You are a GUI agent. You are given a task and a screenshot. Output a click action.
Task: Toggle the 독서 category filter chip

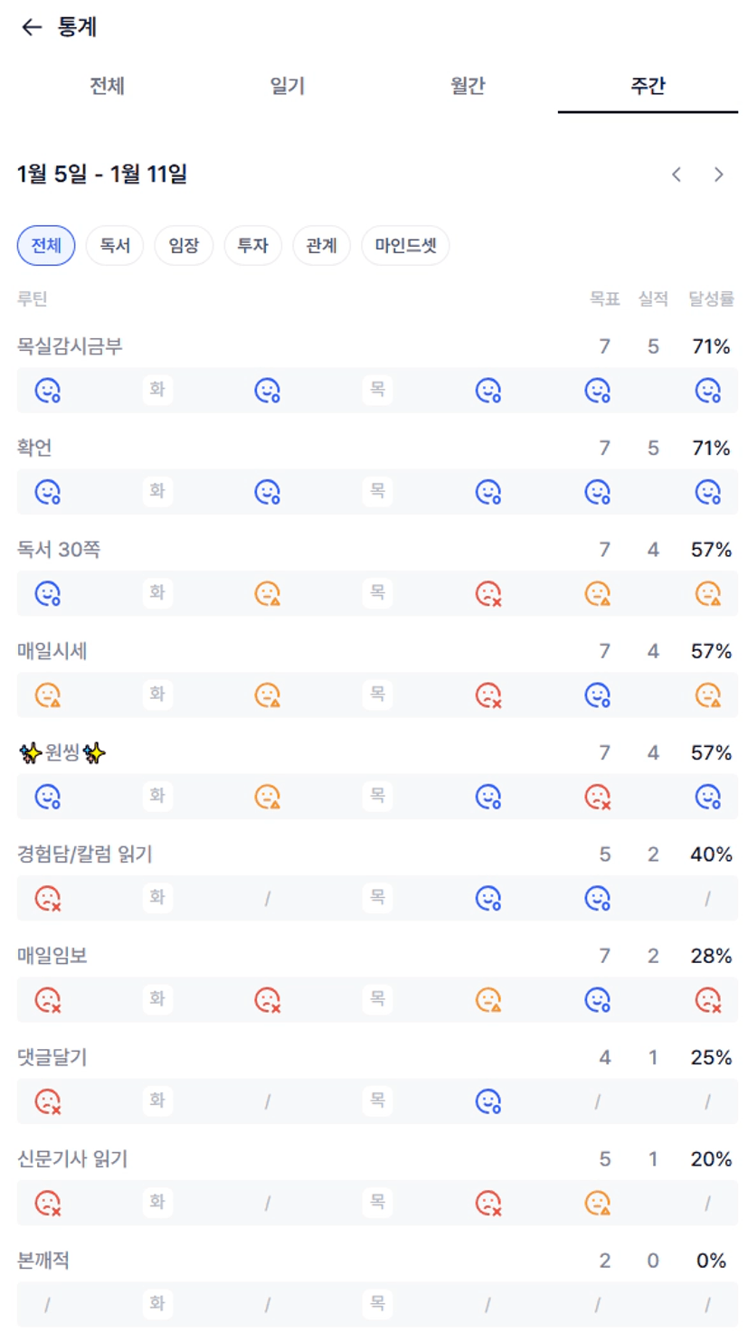(115, 245)
